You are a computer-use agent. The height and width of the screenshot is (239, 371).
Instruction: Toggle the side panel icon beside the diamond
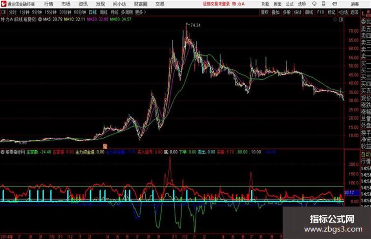pos(341,20)
